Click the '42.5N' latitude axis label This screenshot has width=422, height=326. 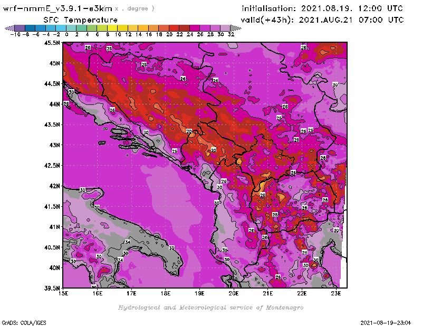coord(52,166)
